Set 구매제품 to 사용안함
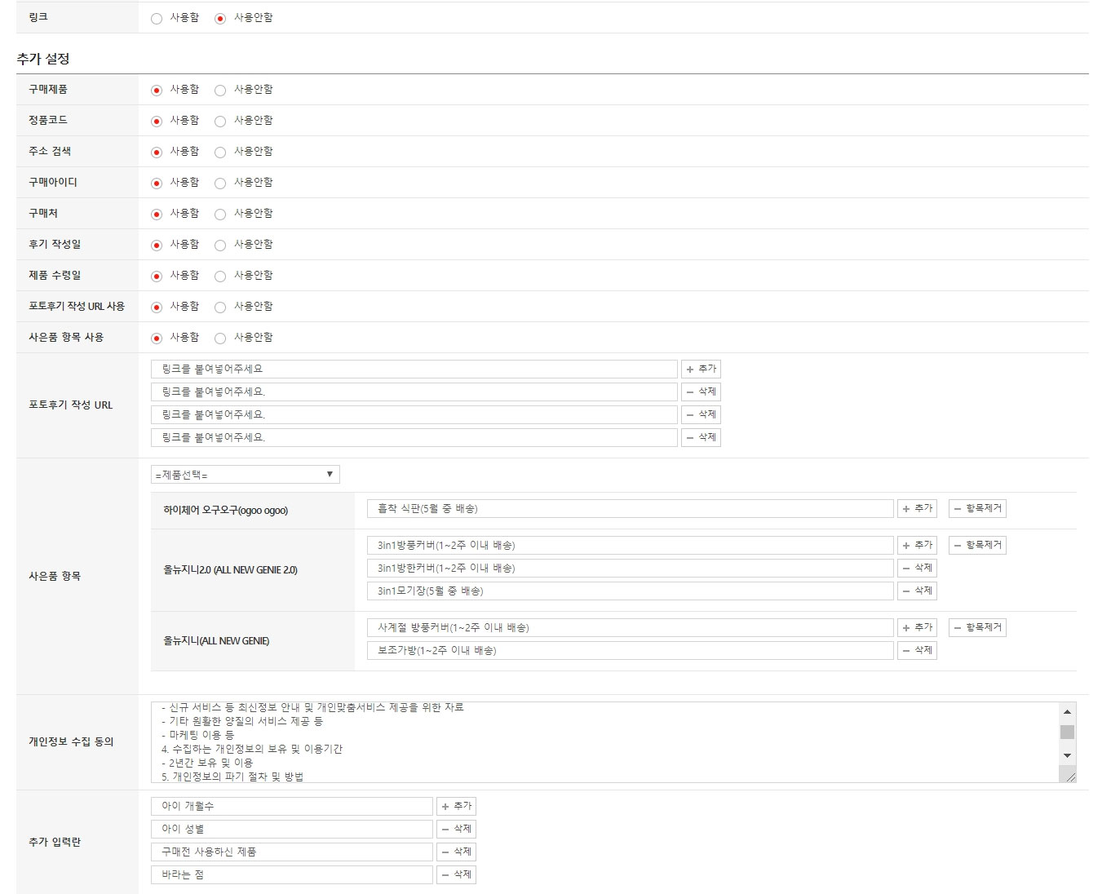Viewport: 1111px width, 894px height. pos(220,90)
